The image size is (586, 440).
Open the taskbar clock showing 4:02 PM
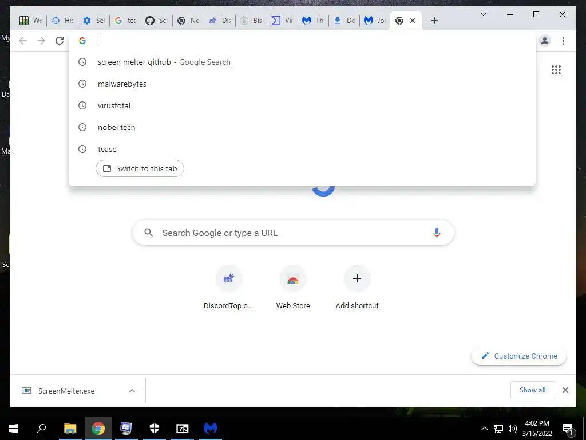(537, 429)
